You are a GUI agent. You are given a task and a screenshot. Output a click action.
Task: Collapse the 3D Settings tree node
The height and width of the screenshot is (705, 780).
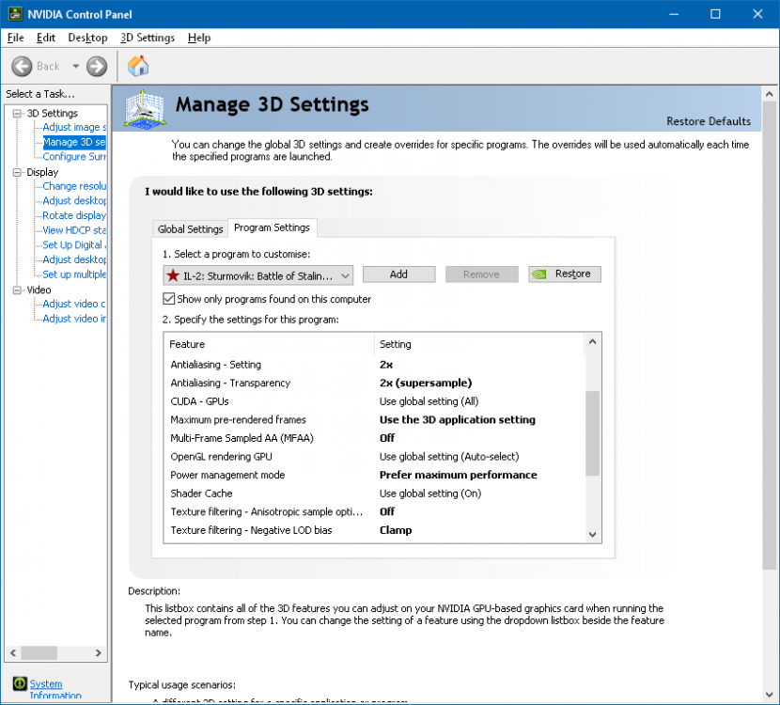(17, 114)
